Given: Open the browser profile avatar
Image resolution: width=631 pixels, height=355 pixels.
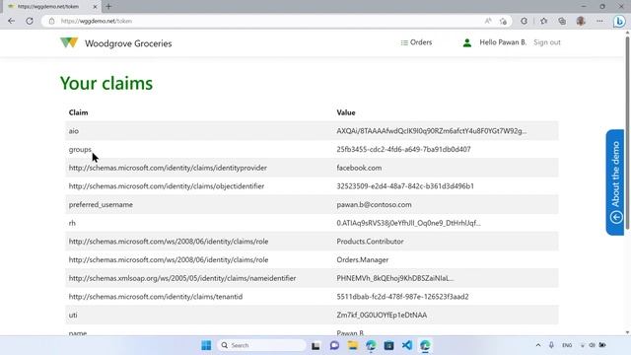Looking at the screenshot, I should [x=581, y=21].
